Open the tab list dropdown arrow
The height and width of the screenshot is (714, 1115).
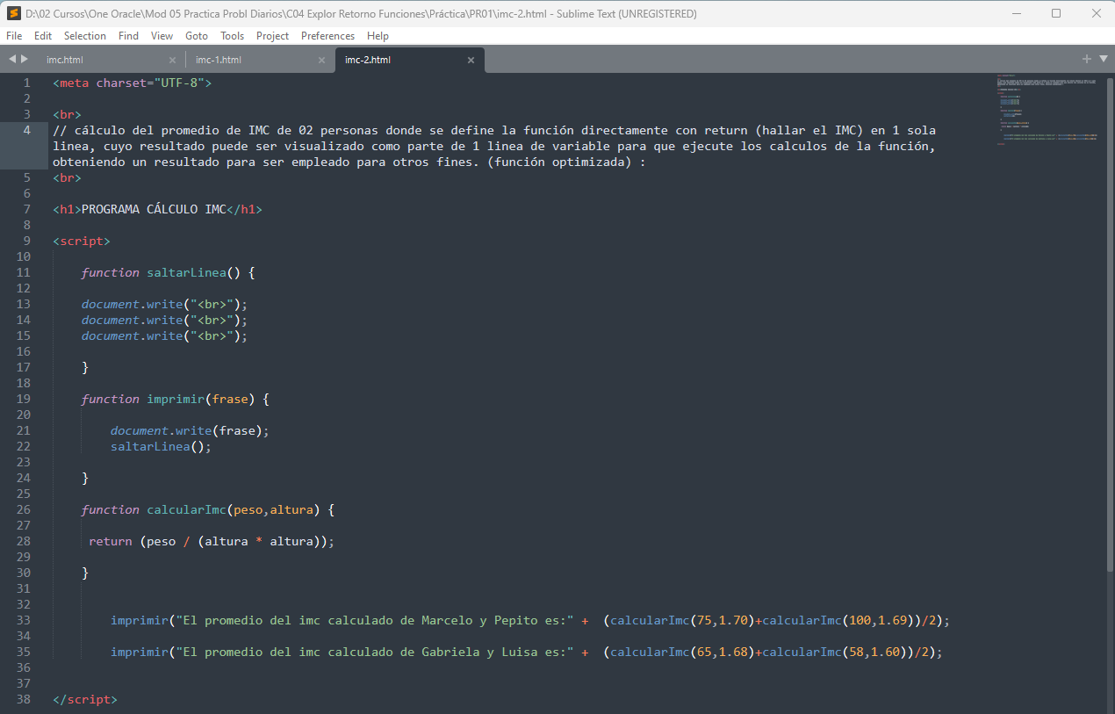click(1103, 59)
